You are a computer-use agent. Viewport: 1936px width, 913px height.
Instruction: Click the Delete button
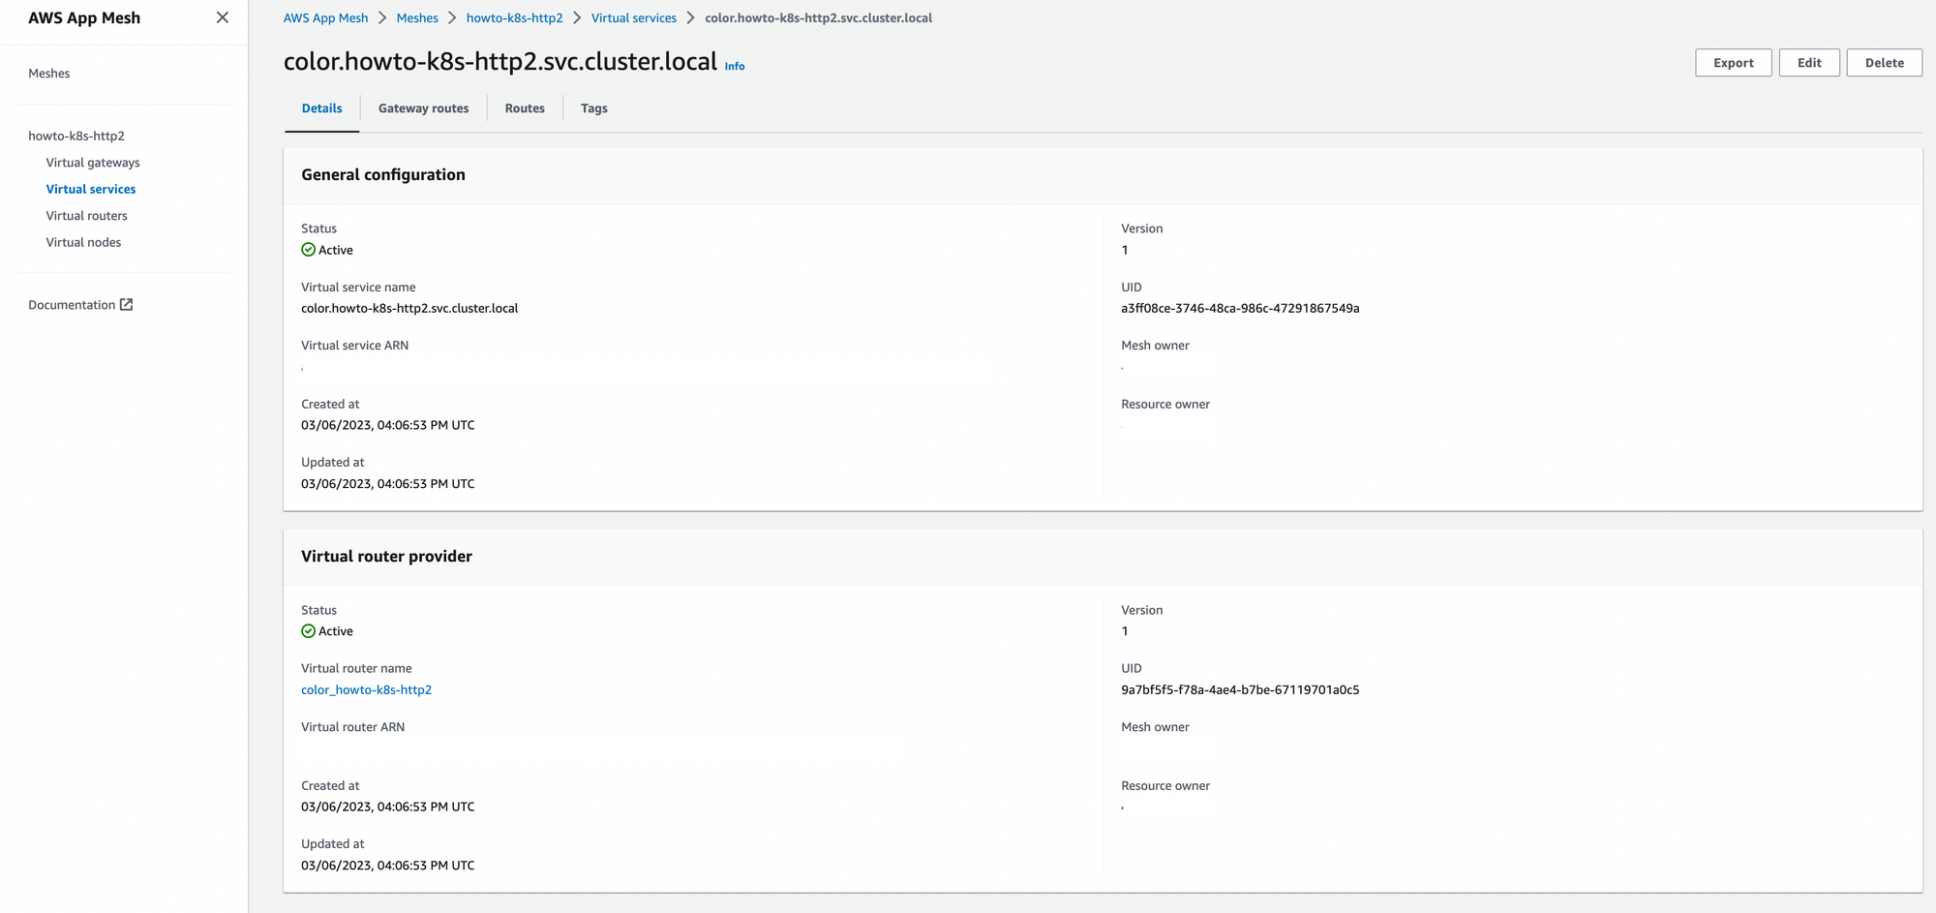tap(1884, 62)
